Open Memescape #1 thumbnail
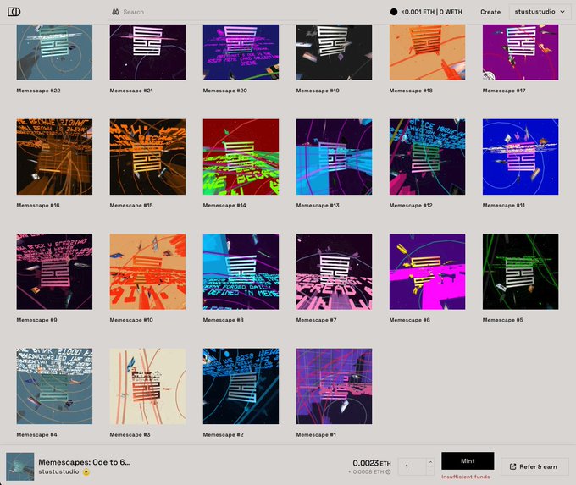Viewport: 576px width, 485px height. click(335, 386)
